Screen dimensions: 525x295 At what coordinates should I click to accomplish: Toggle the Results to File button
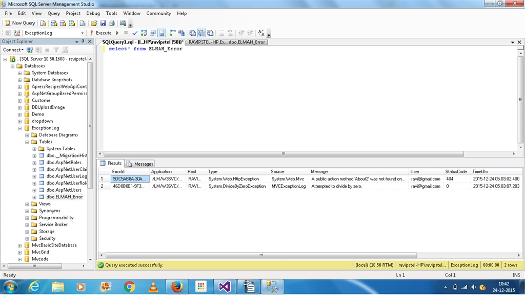[210, 33]
